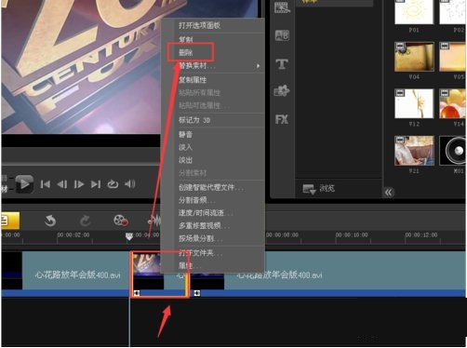Viewport: 467px width, 348px height.
Task: Choose 创建智能代理文件 menu entry
Action: (x=211, y=187)
